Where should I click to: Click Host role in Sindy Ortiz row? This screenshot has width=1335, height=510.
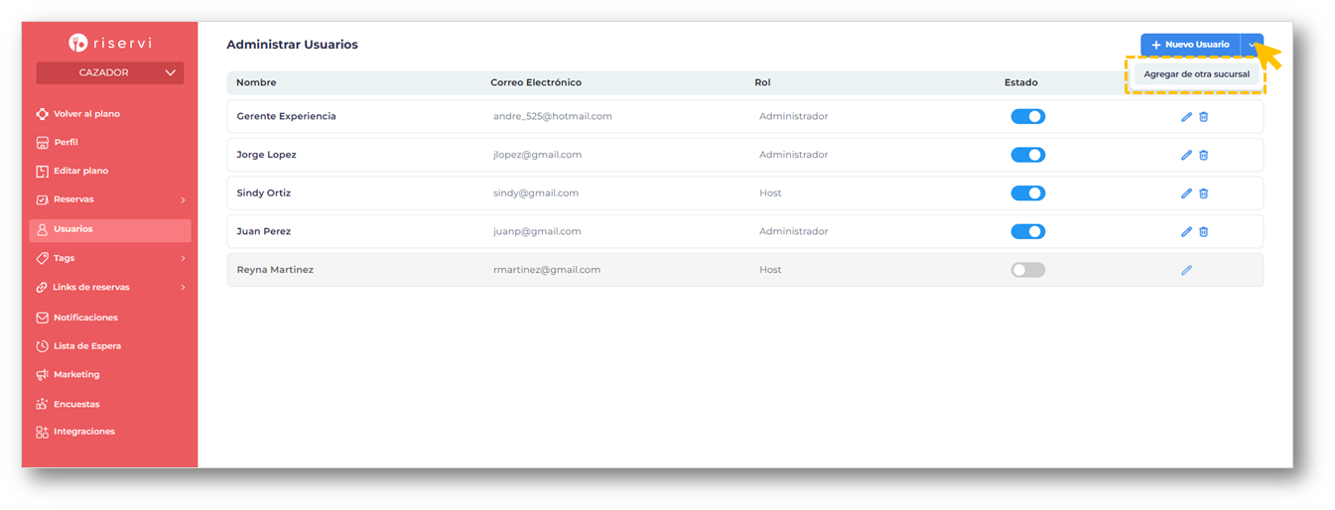tap(770, 193)
